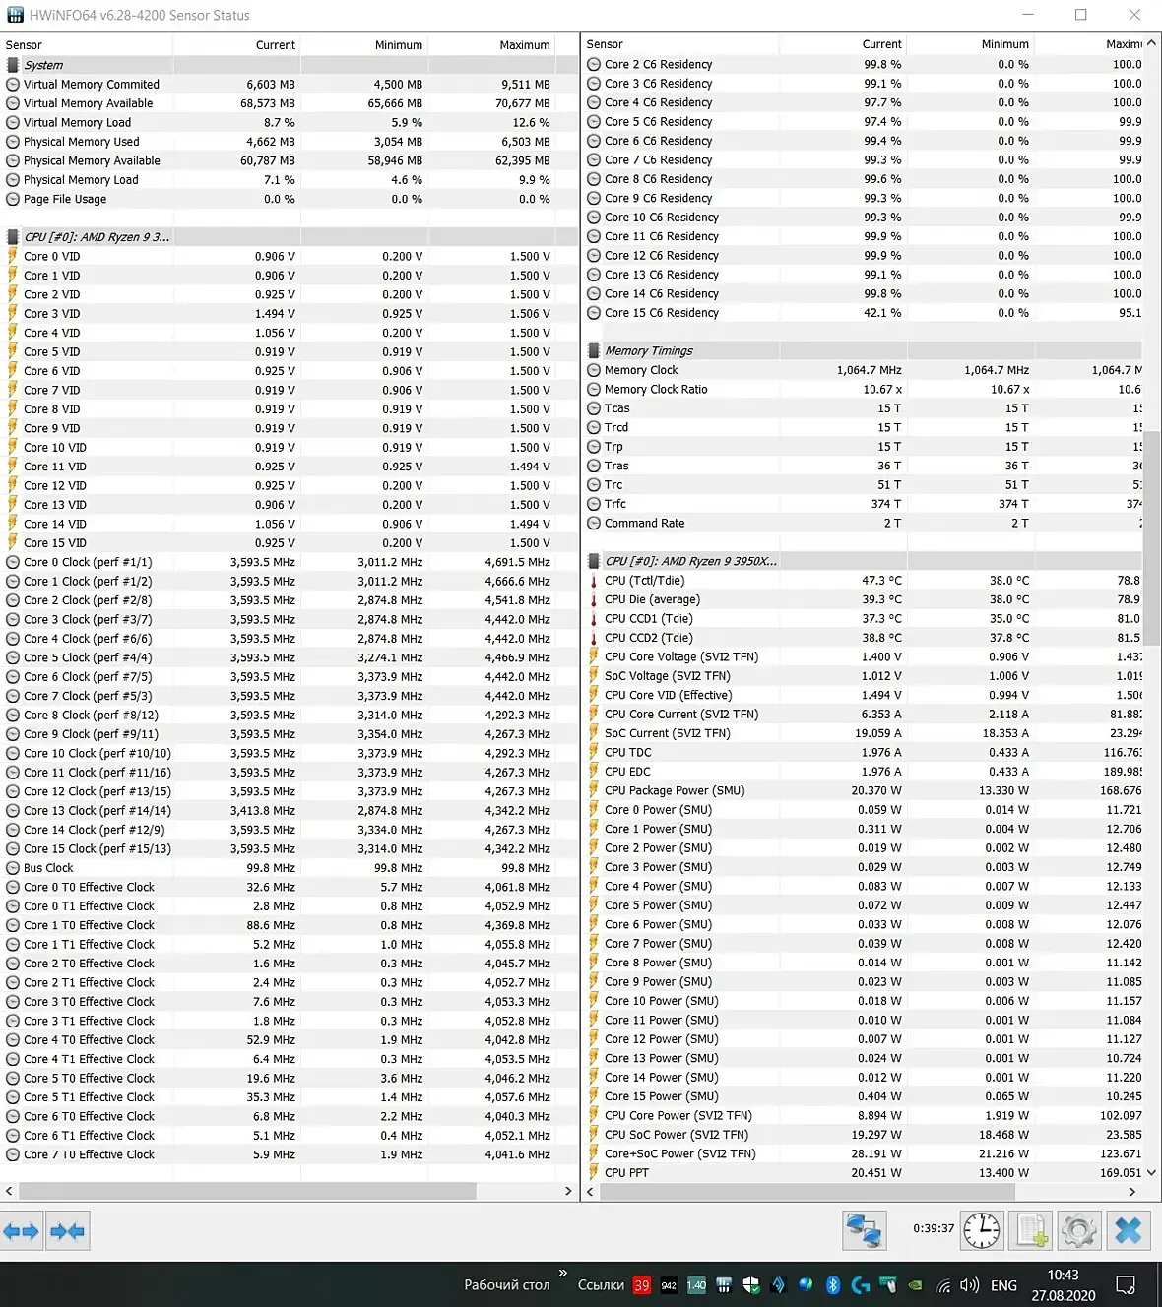Click the chip icon beside System header

(x=13, y=65)
